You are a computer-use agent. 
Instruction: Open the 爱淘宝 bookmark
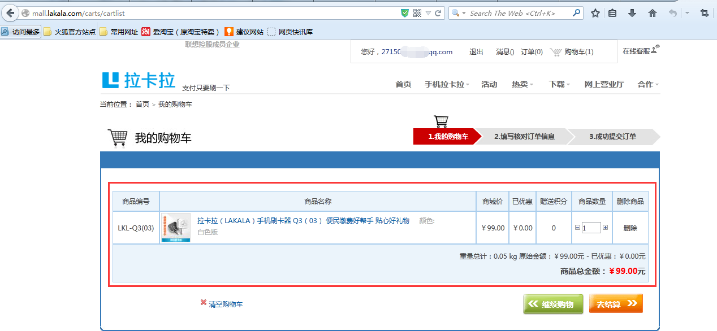pos(180,32)
